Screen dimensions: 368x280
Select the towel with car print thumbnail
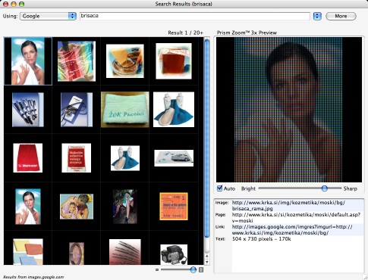[174, 158]
